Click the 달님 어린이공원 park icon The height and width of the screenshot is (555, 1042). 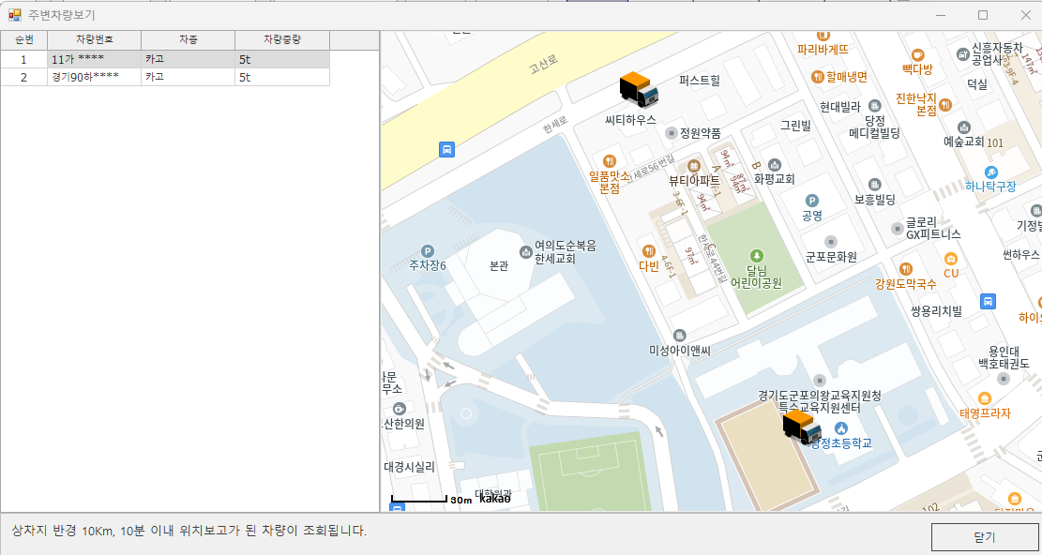coord(757,255)
